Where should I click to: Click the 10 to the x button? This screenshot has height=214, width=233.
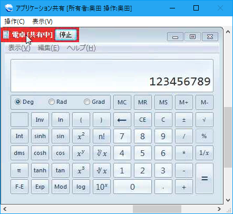102,187
